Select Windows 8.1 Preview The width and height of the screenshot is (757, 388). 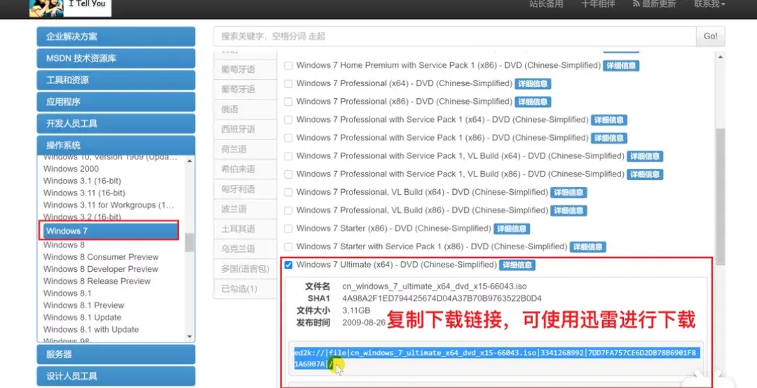click(x=83, y=305)
